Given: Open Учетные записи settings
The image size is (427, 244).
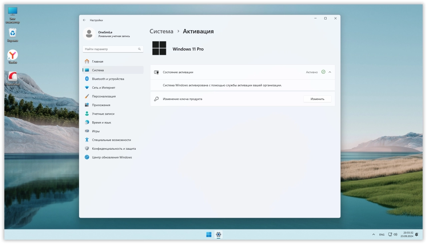Looking at the screenshot, I should tap(113, 114).
